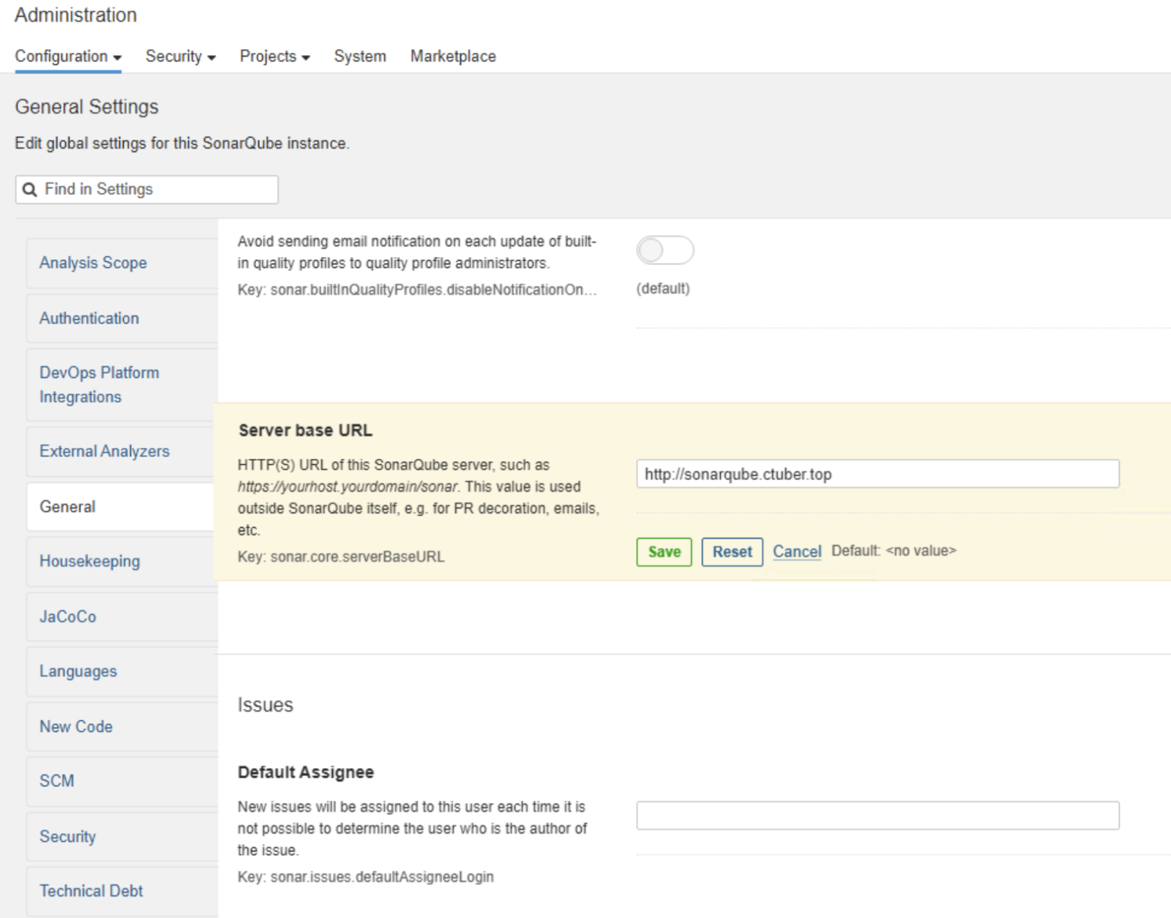Click the search magnifier icon in Find in Settings
This screenshot has height=918, width=1171.
click(x=29, y=190)
